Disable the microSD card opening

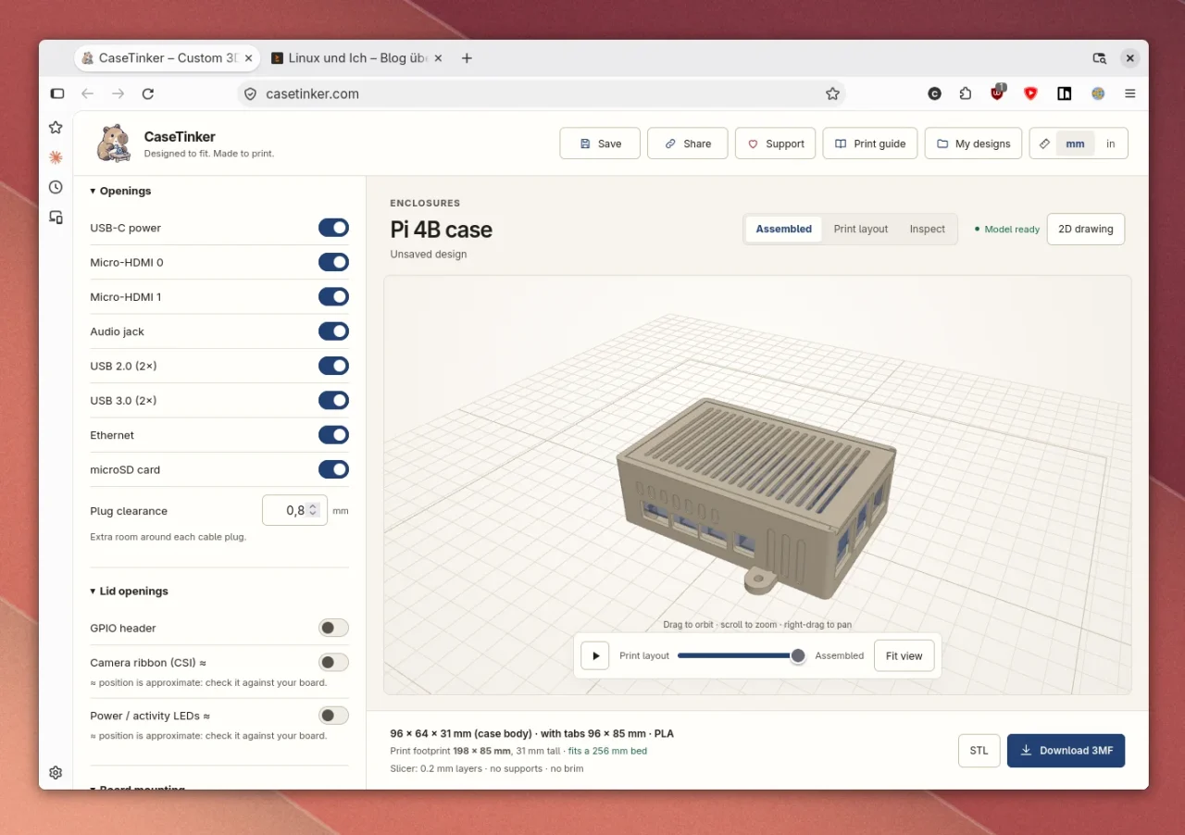[333, 469]
